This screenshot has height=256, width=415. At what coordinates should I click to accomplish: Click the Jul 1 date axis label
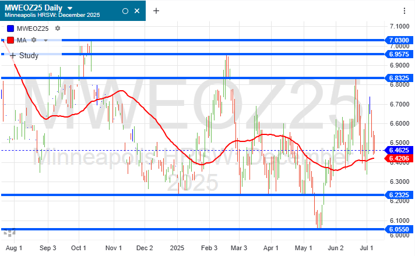(367, 248)
